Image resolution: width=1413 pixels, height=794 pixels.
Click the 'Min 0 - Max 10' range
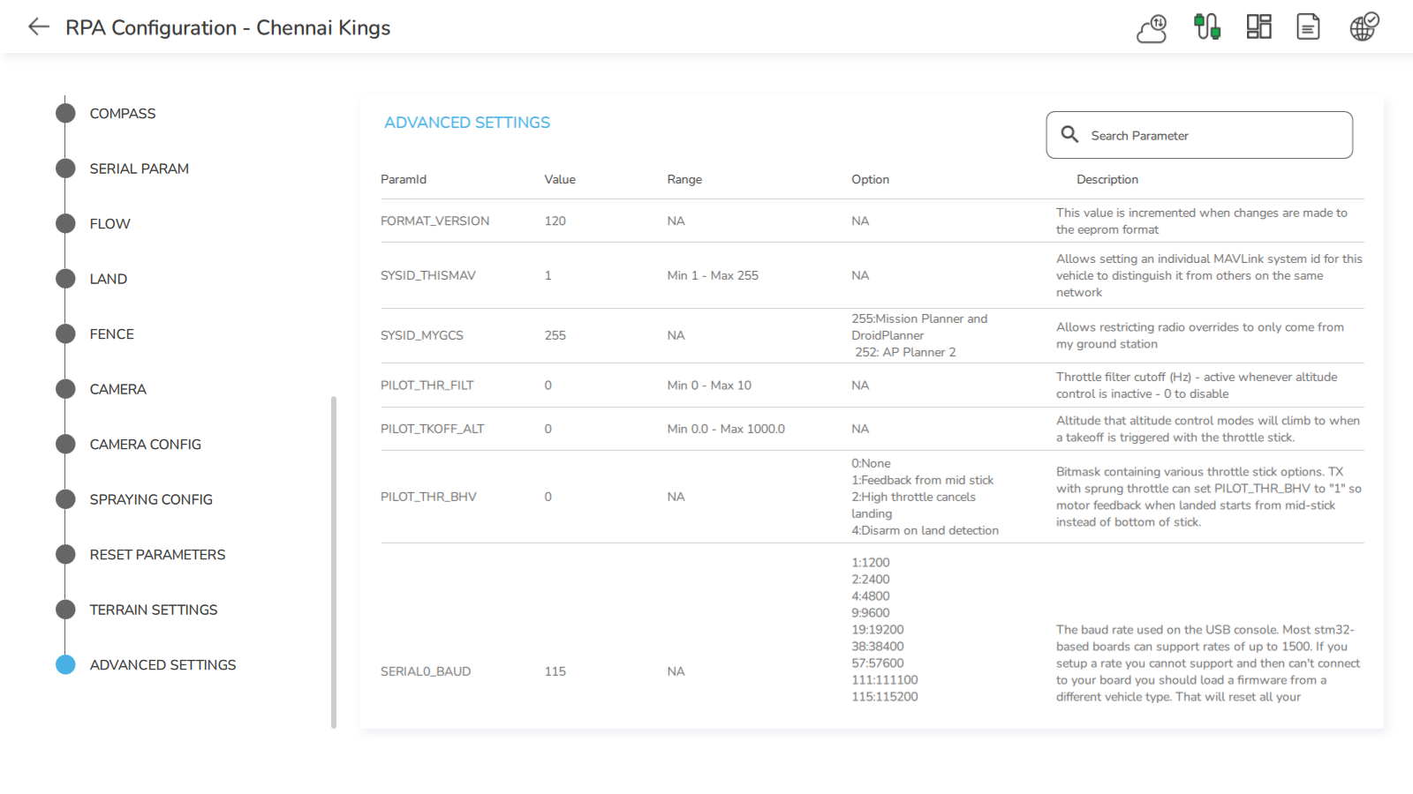(x=709, y=386)
